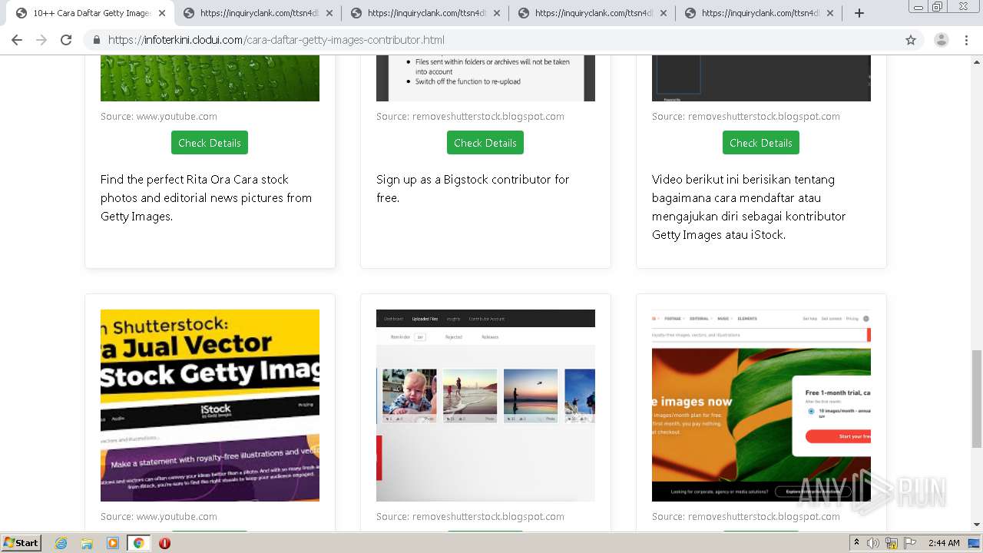
Task: Show hidden system tray icons
Action: [857, 543]
